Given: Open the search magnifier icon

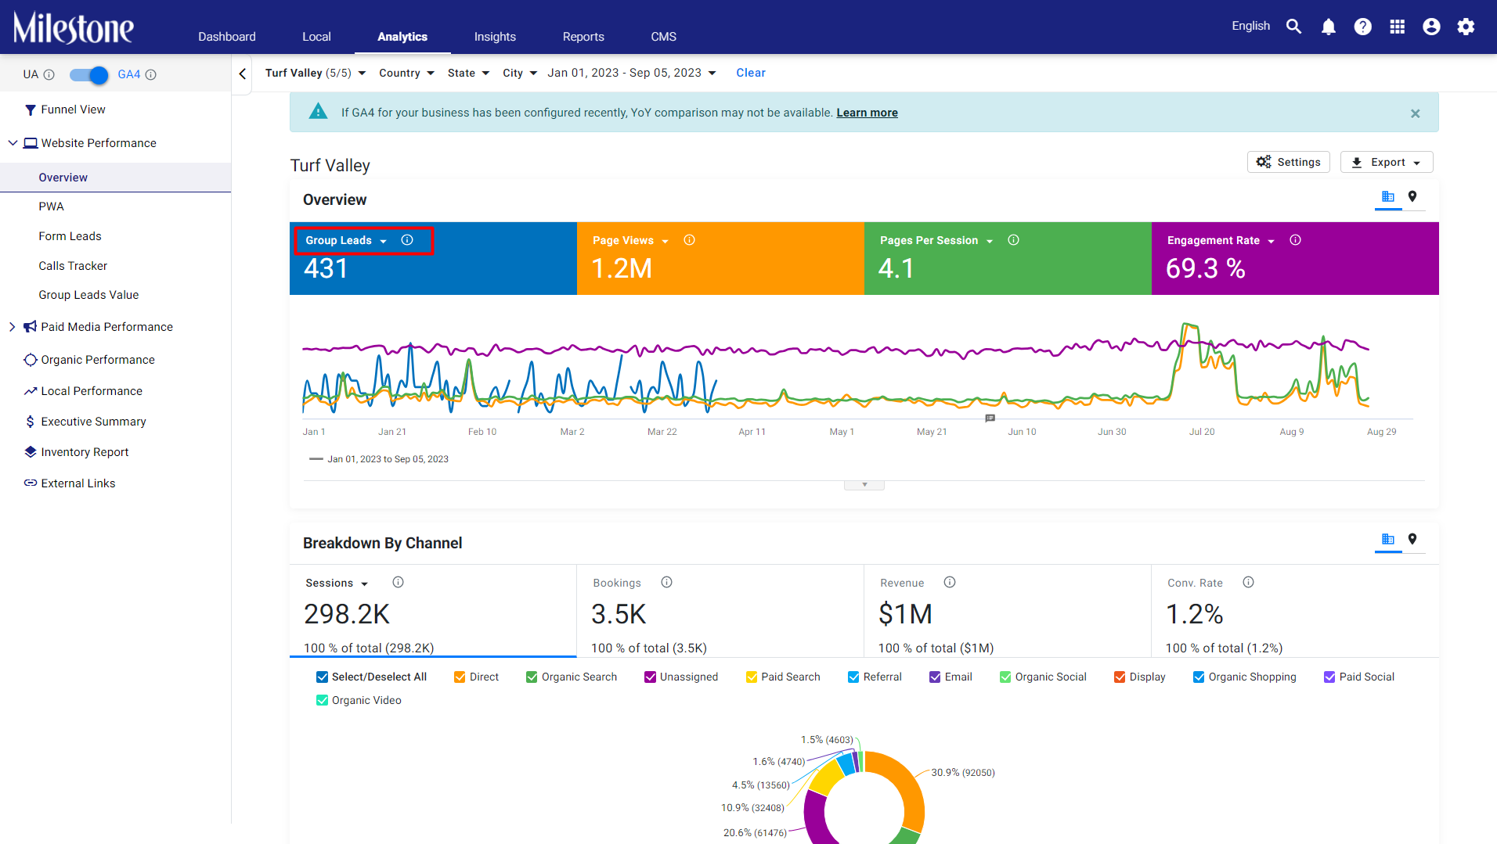Looking at the screenshot, I should [1294, 27].
